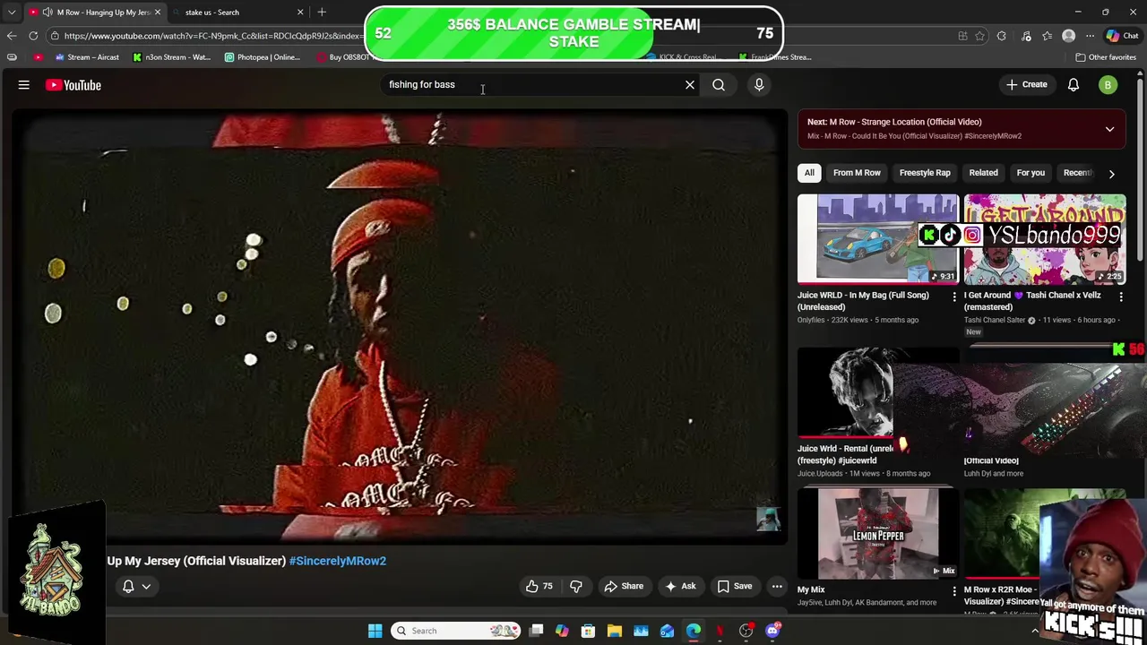Switch to M Row Hanging Up tab
This screenshot has width=1147, height=645.
[x=94, y=13]
